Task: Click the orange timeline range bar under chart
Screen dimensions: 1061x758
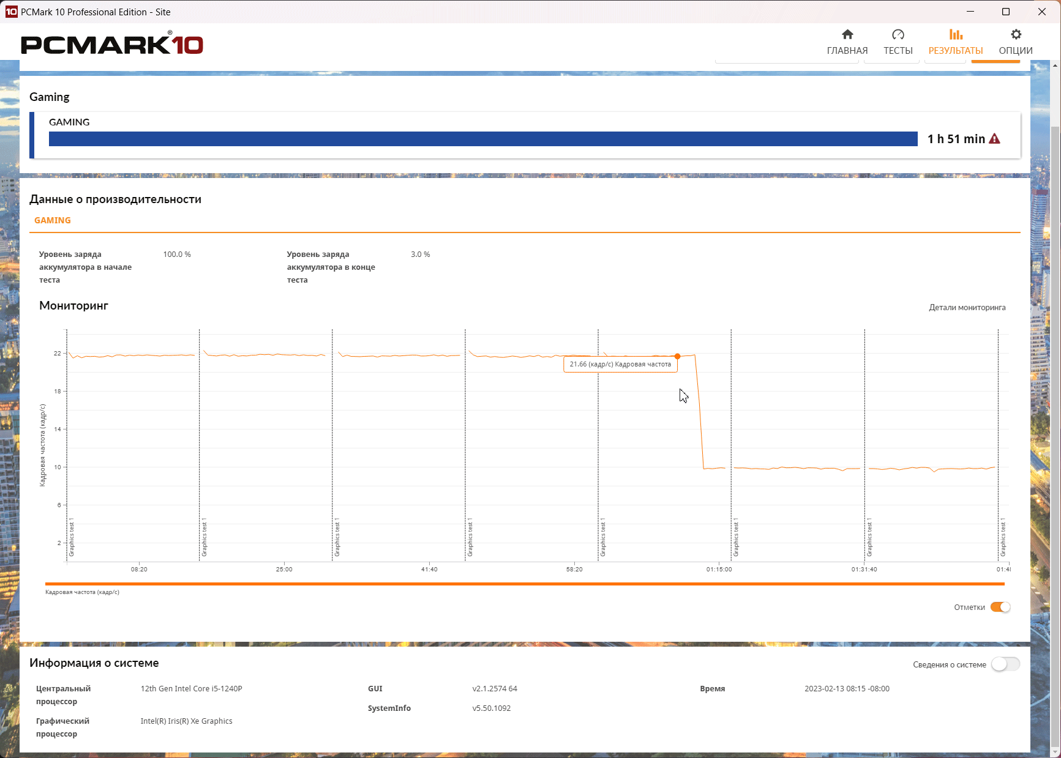Action: click(525, 584)
